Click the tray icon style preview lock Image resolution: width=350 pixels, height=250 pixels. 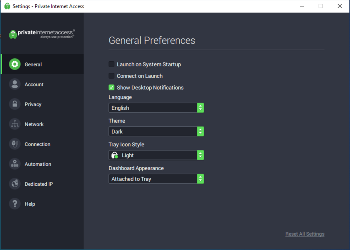click(115, 155)
